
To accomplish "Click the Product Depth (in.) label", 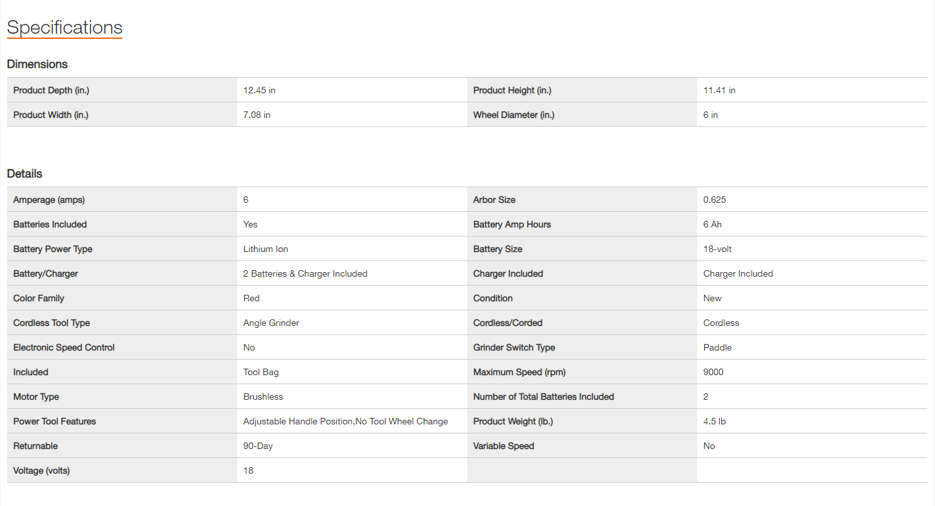I will 51,90.
